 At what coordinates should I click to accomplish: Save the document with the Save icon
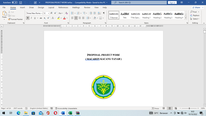point(21,3)
